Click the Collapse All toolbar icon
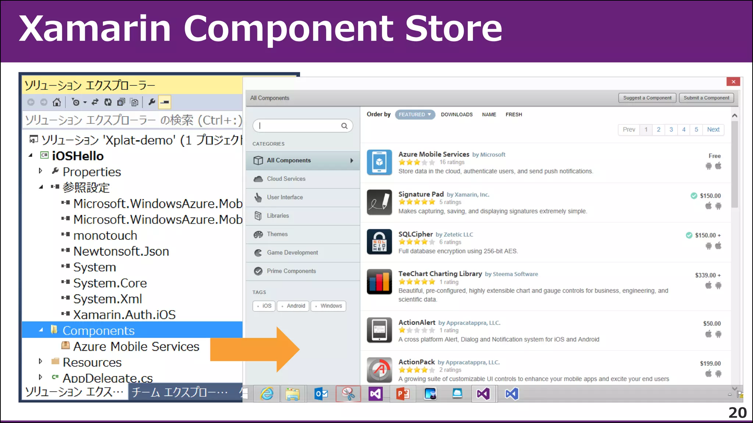Viewport: 753px width, 423px height. 121,102
